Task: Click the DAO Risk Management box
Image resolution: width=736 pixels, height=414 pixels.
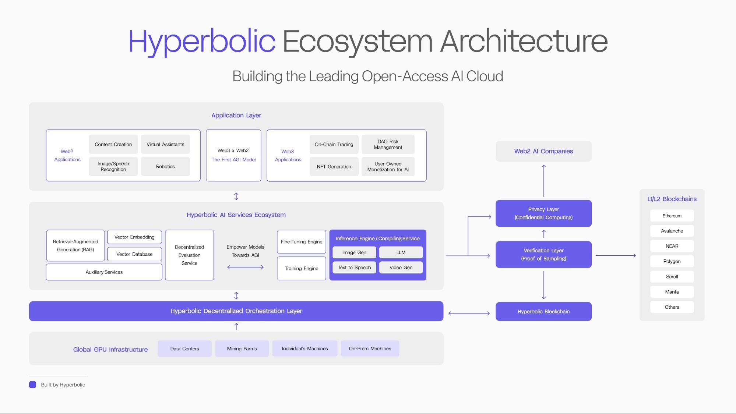Action: pyautogui.click(x=388, y=144)
